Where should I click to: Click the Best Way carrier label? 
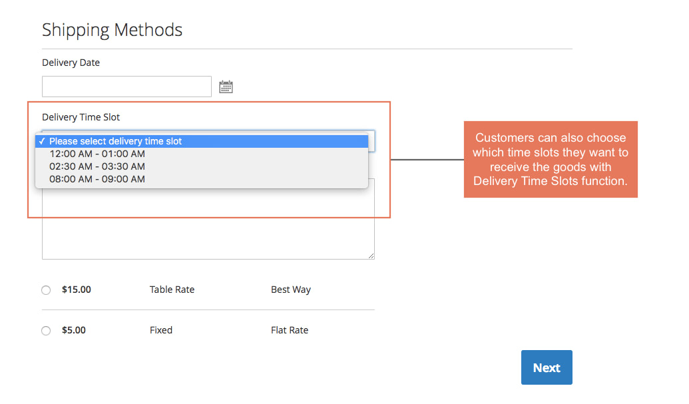(290, 290)
